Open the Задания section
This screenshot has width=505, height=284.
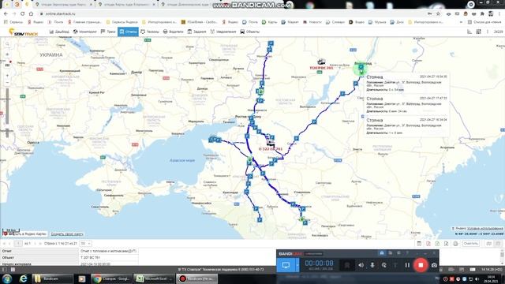pyautogui.click(x=196, y=32)
